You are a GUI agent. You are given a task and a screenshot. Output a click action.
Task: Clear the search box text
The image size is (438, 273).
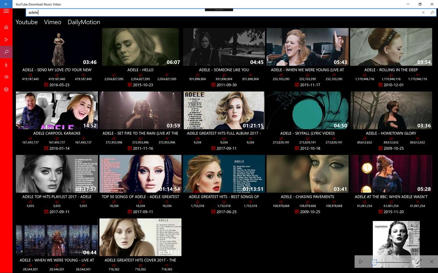pos(423,12)
